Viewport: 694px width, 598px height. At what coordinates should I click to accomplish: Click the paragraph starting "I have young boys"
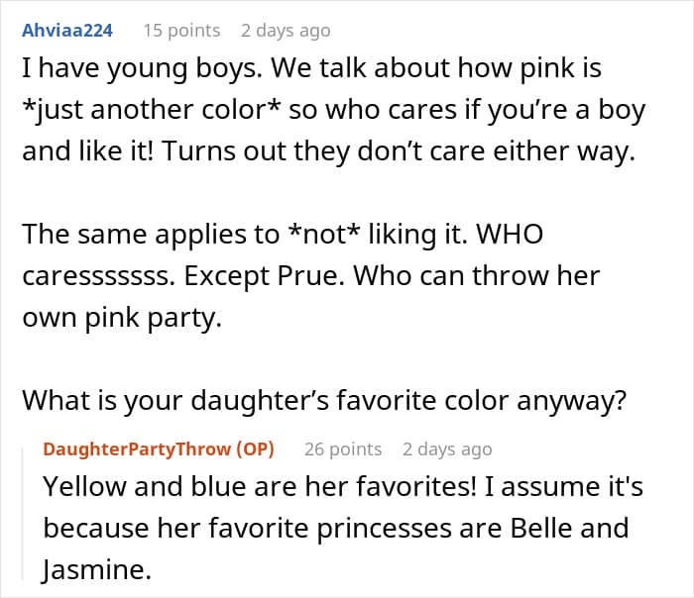click(x=334, y=110)
